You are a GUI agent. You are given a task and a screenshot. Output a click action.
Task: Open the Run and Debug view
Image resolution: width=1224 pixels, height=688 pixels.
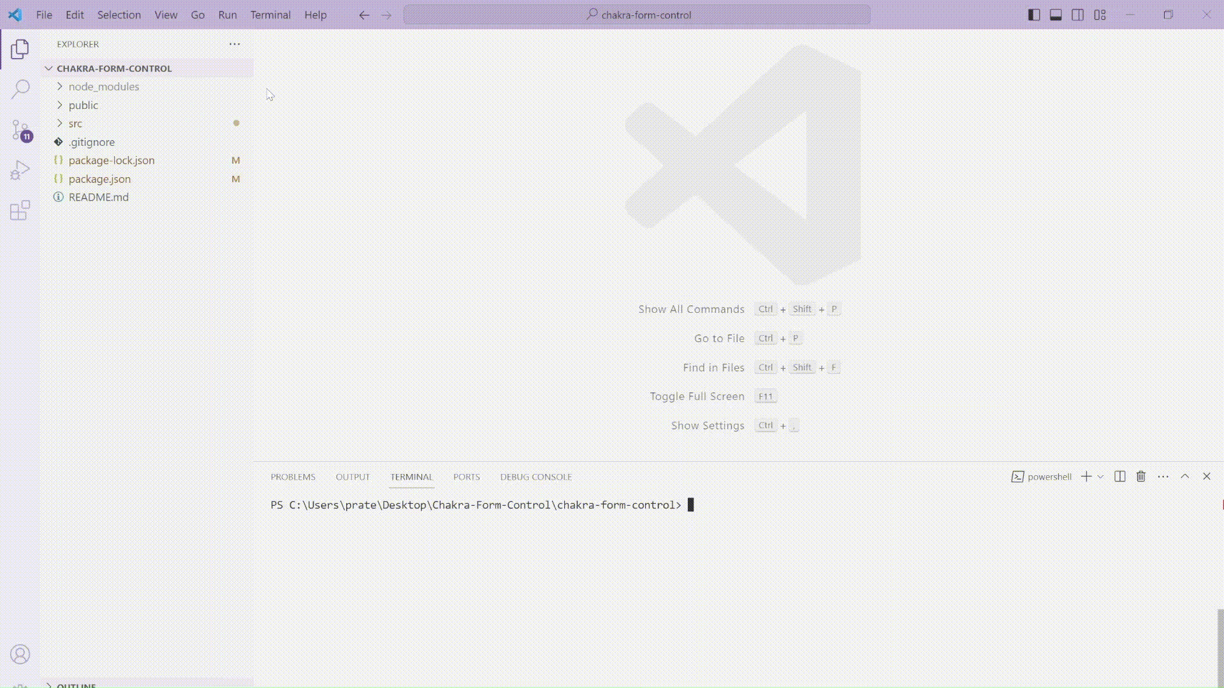pos(20,170)
